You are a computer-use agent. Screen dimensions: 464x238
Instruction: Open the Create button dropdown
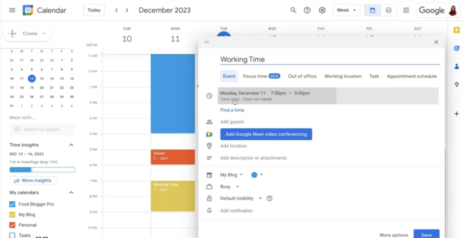pos(44,34)
